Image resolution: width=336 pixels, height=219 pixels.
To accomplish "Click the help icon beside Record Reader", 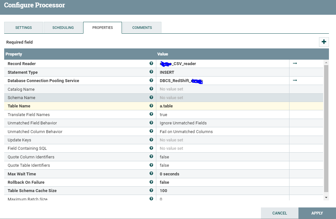I will tap(151, 63).
